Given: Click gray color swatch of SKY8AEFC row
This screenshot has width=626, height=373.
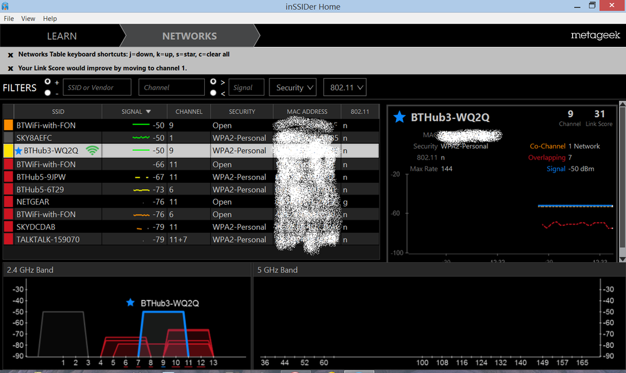Looking at the screenshot, I should [8, 138].
